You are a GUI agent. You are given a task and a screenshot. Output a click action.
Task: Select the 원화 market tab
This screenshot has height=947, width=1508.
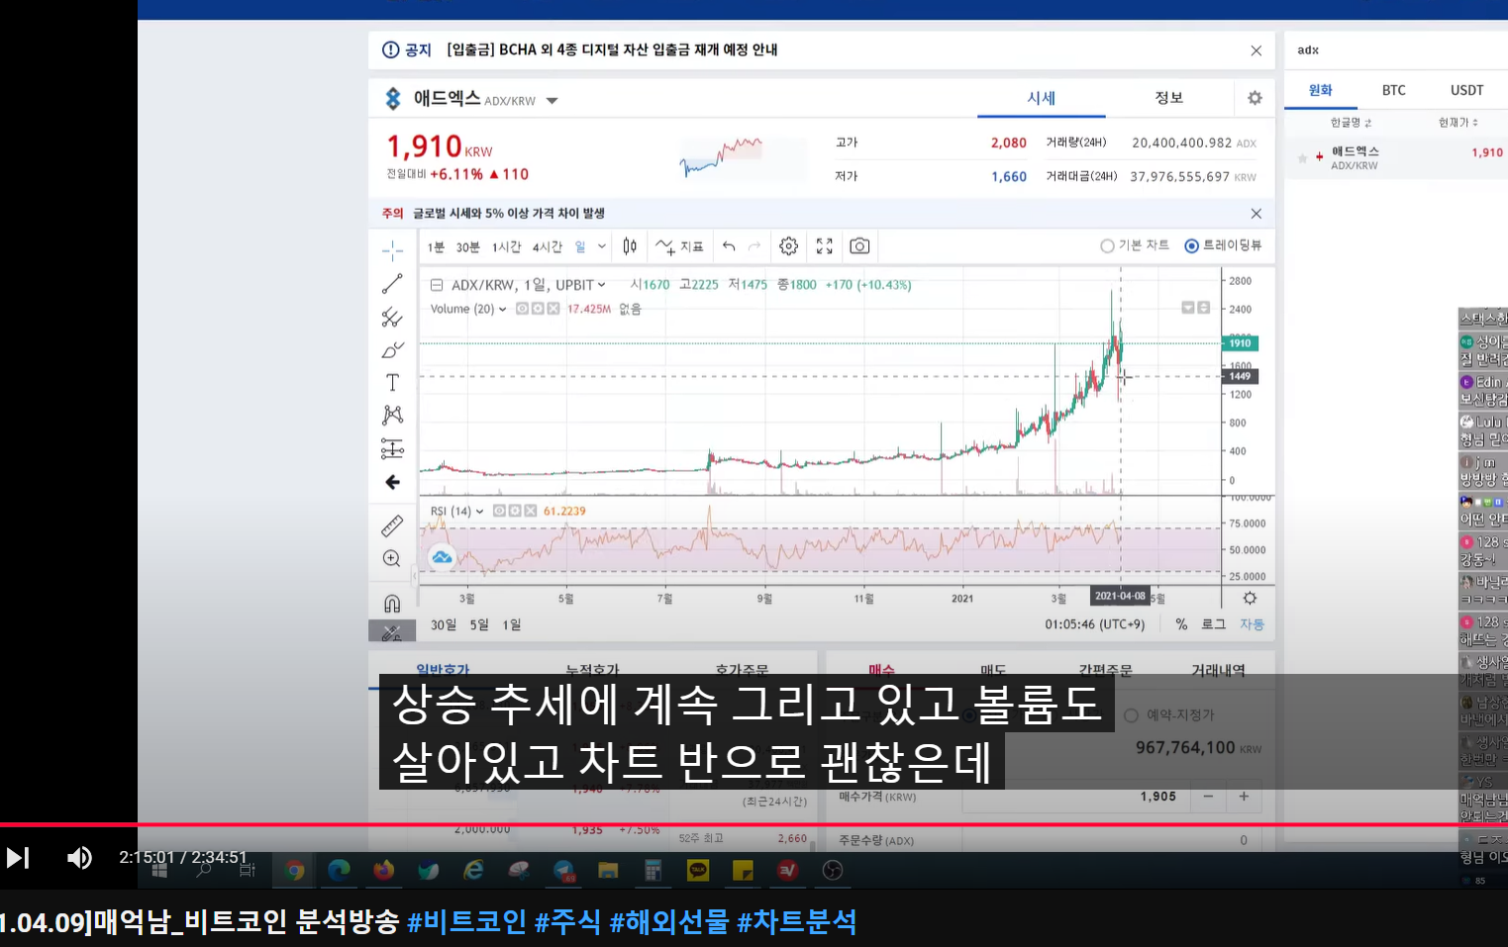click(x=1321, y=90)
